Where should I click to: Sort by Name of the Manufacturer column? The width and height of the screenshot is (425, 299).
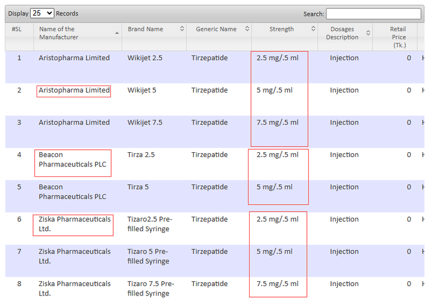(78, 37)
